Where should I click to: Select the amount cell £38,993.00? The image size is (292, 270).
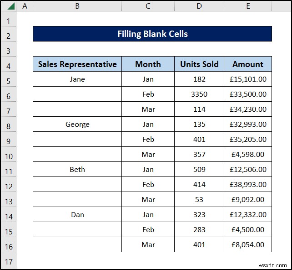click(248, 185)
